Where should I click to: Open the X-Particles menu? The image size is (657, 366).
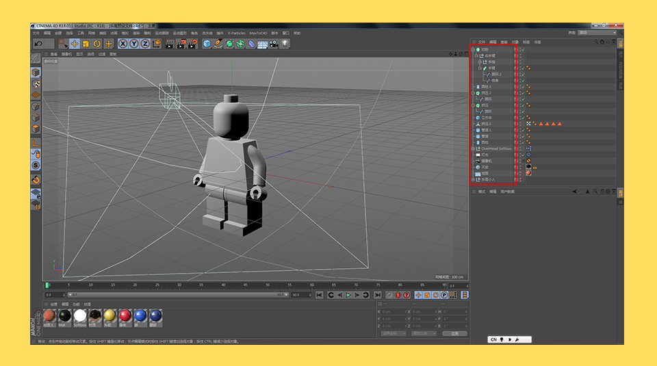tap(236, 33)
